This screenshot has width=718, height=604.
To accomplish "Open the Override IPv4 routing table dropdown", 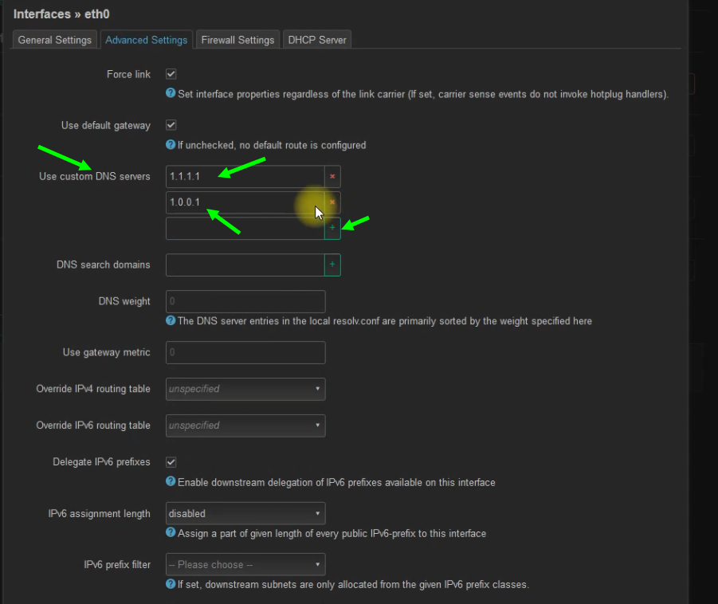I will click(x=245, y=389).
